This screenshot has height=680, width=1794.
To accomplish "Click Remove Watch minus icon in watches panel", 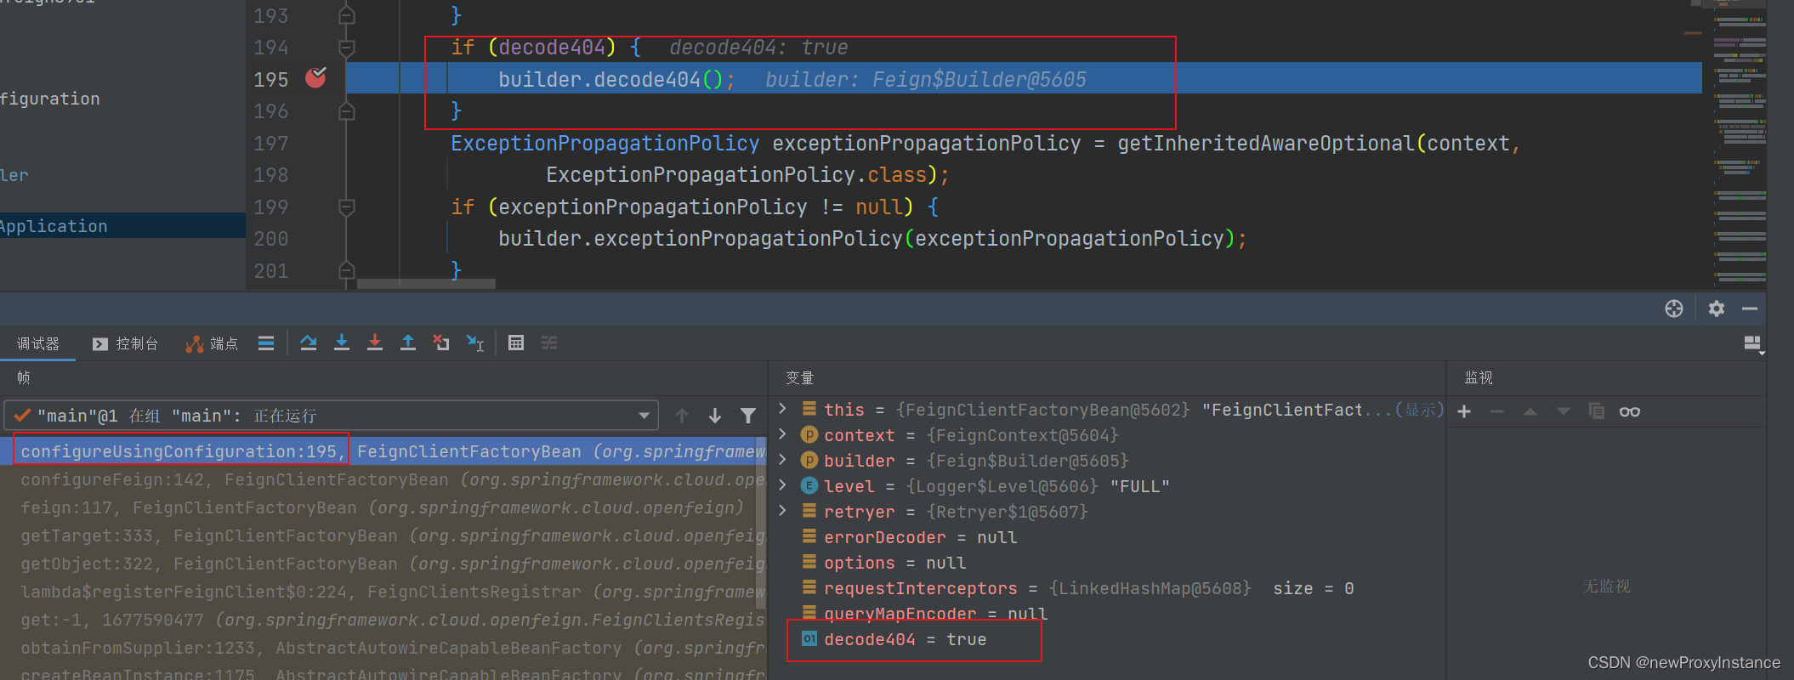I will [x=1497, y=412].
